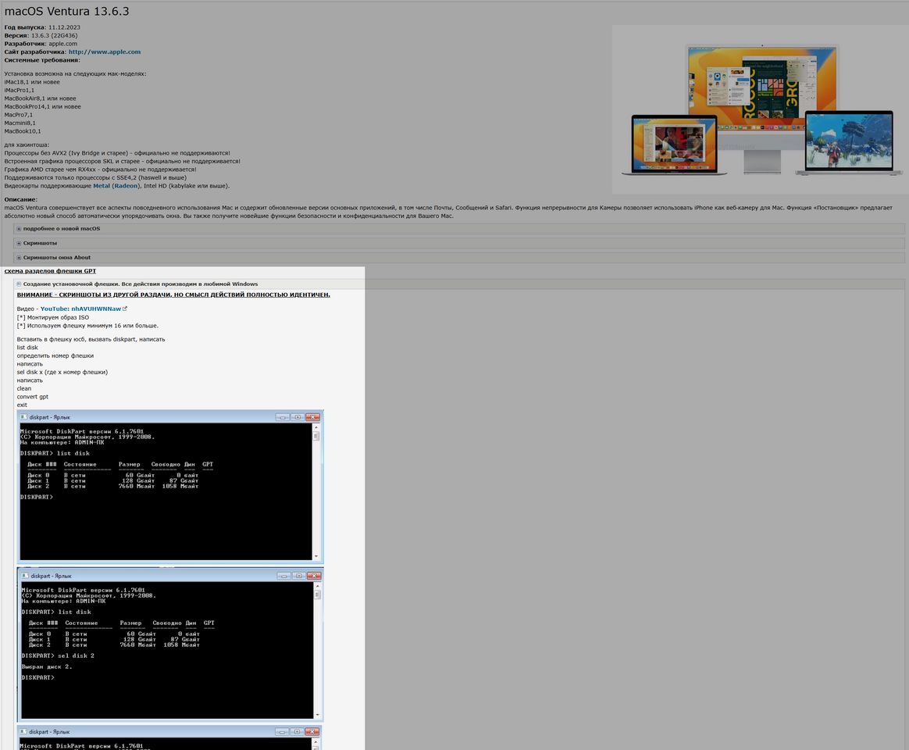Click the external-link icon after the YouTube link

(125, 309)
